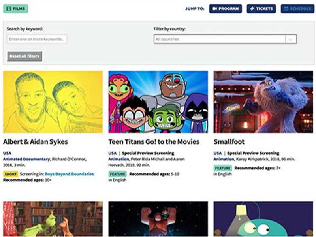
Task: Open the Albert & Aidan Sykes title
Action: (x=36, y=142)
